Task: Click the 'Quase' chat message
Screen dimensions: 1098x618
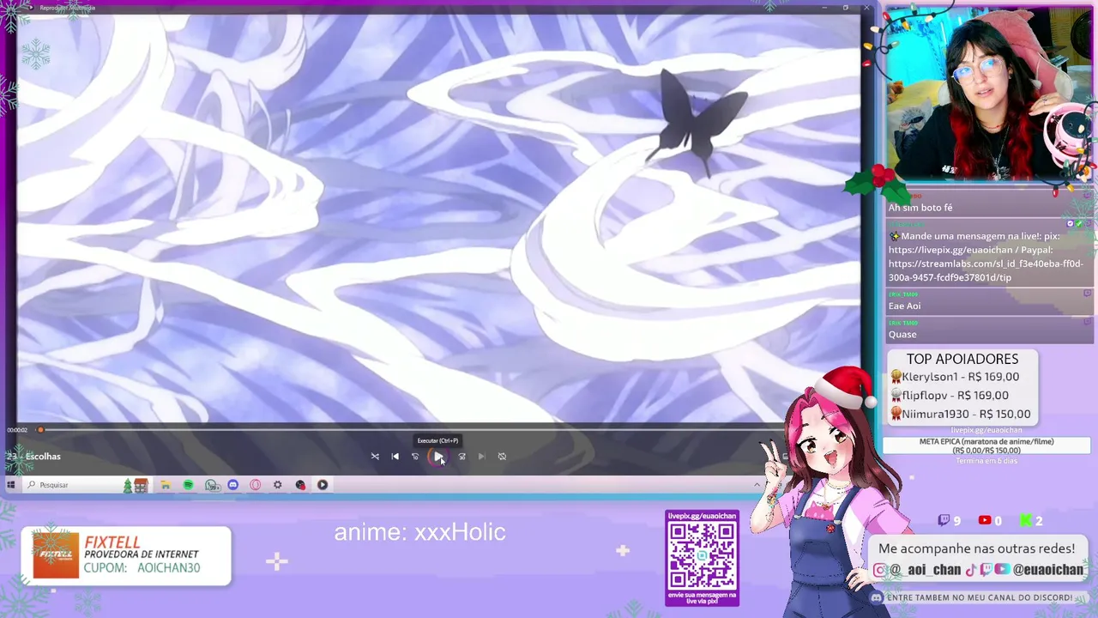Action: click(902, 335)
